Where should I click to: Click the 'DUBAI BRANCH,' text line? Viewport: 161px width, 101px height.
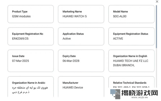[124, 65]
